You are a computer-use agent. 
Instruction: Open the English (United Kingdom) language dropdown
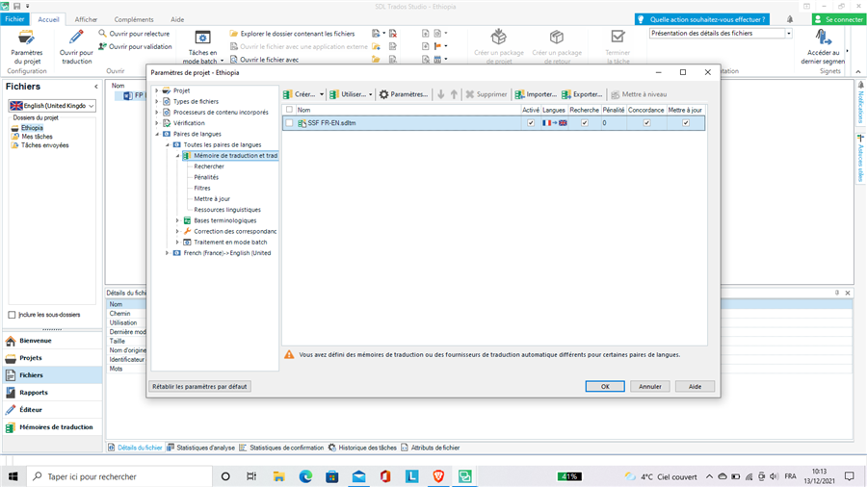(x=52, y=106)
